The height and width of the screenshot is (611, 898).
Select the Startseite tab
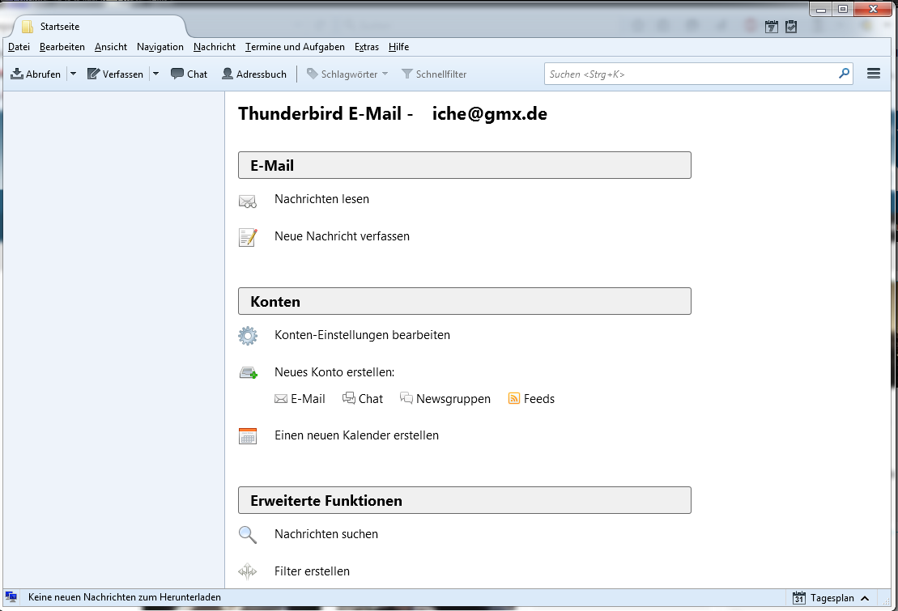[99, 27]
